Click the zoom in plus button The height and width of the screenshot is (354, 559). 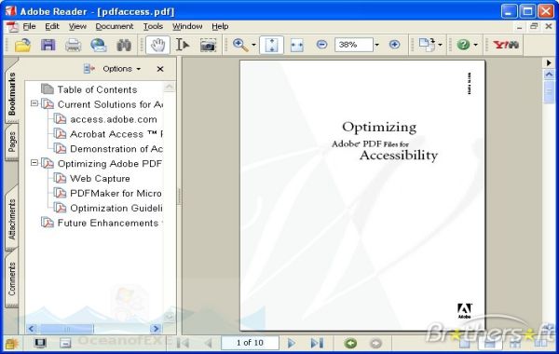[x=394, y=45]
